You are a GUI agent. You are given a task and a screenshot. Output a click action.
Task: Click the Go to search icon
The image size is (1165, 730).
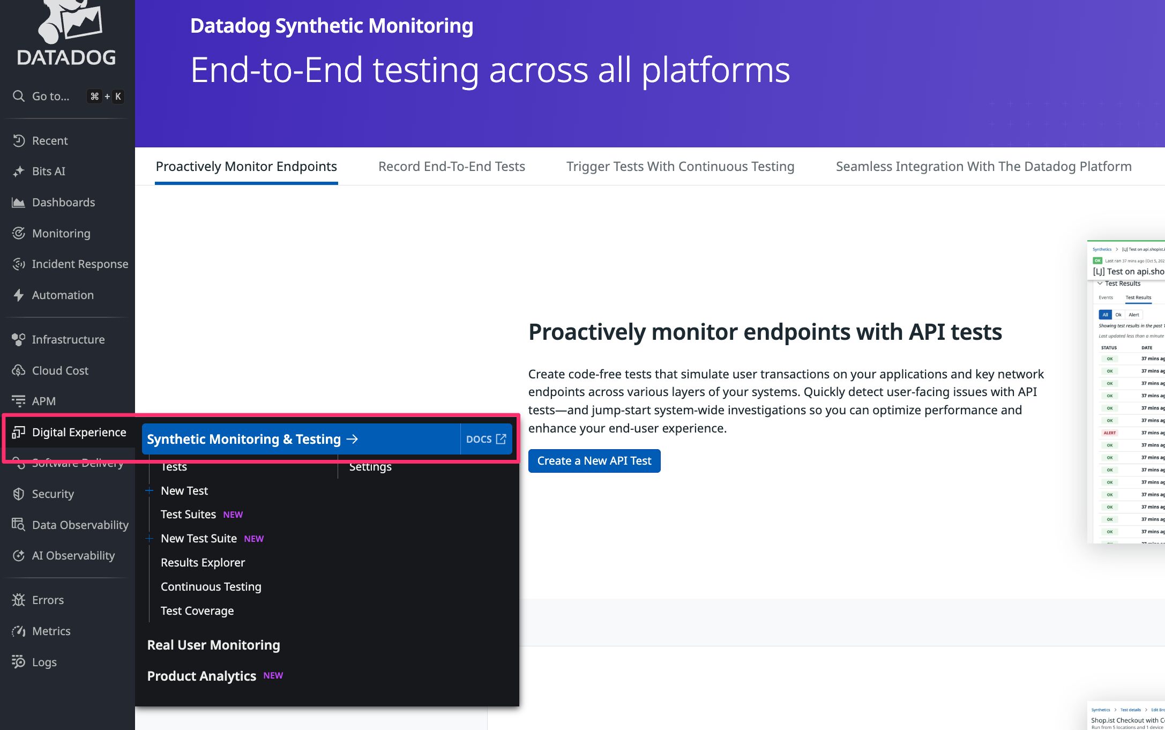[x=19, y=96]
